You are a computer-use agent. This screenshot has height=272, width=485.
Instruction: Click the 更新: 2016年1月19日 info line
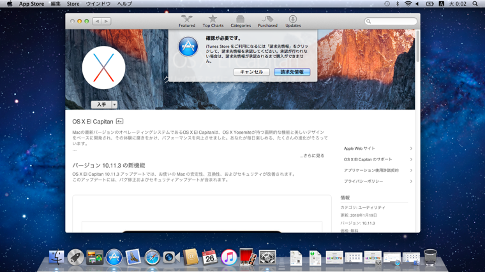359,215
